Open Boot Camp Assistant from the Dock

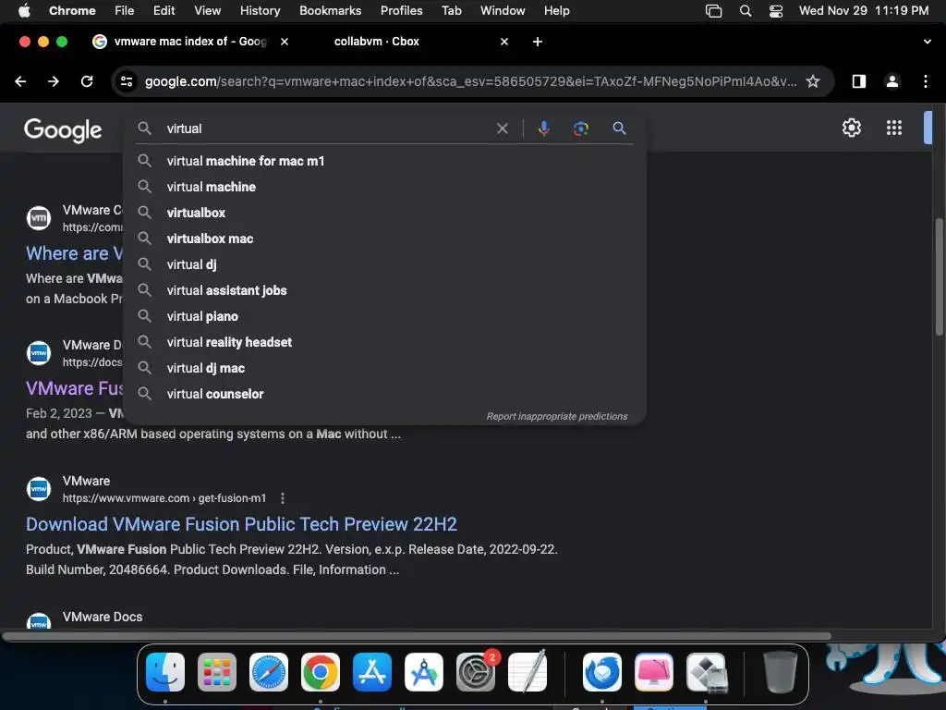click(706, 672)
